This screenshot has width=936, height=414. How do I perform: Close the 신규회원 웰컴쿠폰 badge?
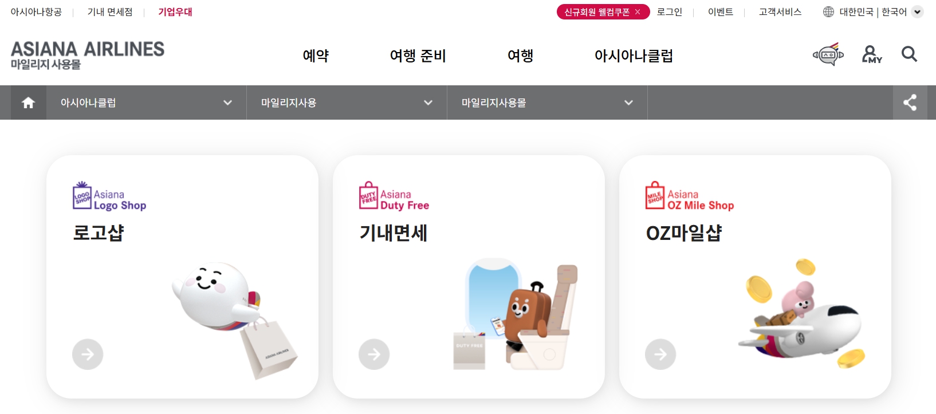click(638, 12)
